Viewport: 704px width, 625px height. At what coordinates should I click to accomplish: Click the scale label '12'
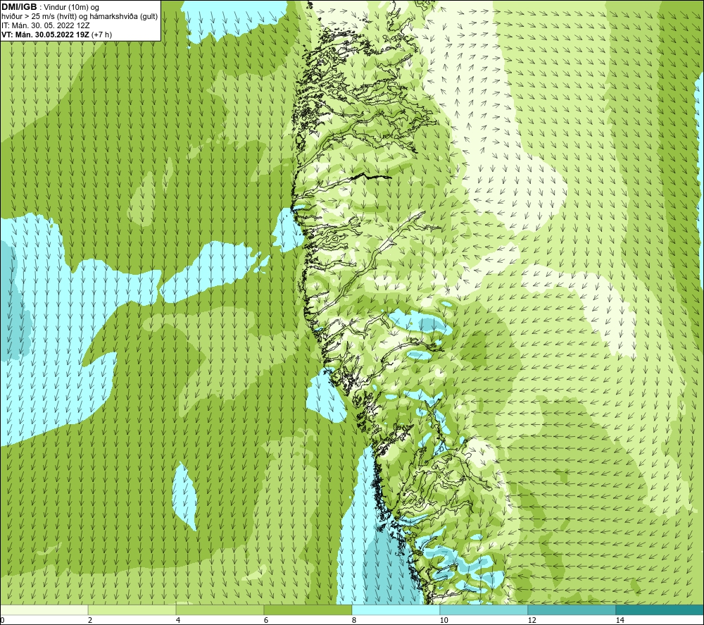pos(532,620)
